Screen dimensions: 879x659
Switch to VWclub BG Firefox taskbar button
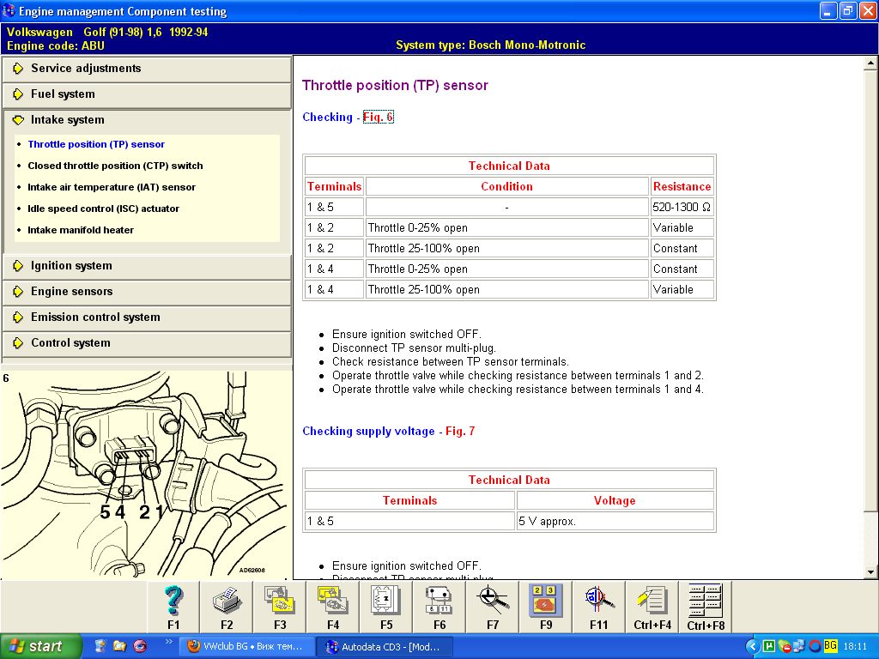(x=247, y=646)
